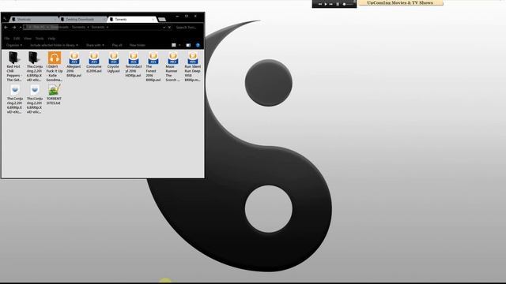Screen dimensions: 506x284
Task: Close the Torrents tab
Action: (153, 19)
